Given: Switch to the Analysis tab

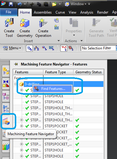Looking at the screenshot, I should click(x=87, y=12).
